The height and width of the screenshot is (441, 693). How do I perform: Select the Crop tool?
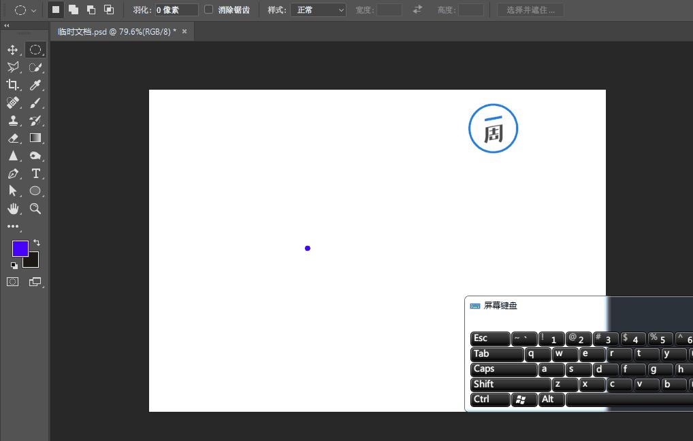12,85
